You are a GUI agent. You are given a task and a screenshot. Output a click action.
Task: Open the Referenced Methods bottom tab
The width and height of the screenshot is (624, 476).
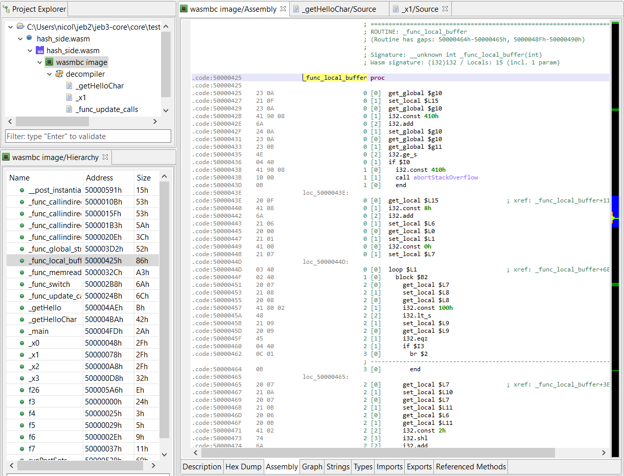pyautogui.click(x=471, y=466)
